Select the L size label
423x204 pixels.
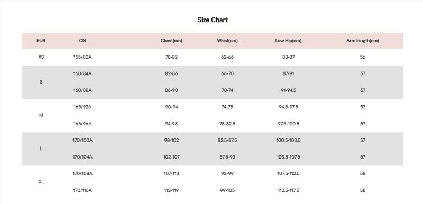tap(41, 149)
